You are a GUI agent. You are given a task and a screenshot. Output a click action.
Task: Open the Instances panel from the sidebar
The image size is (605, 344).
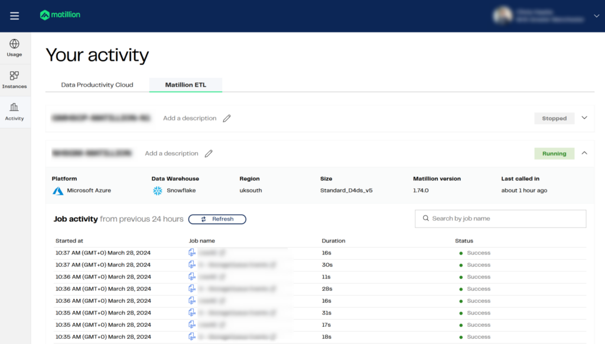(14, 79)
